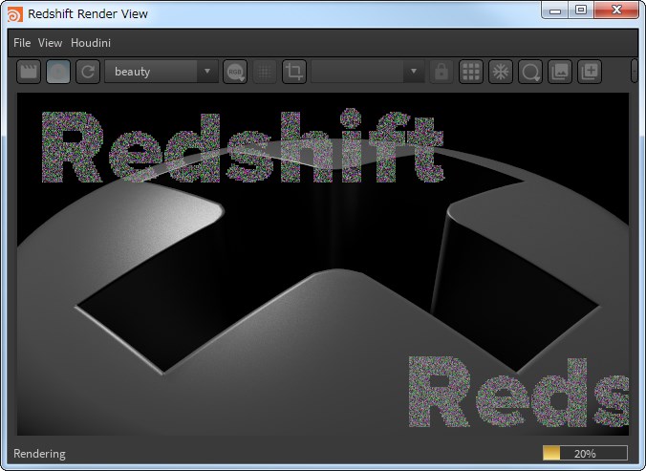
Task: Click the Rendering status text
Action: coord(39,454)
